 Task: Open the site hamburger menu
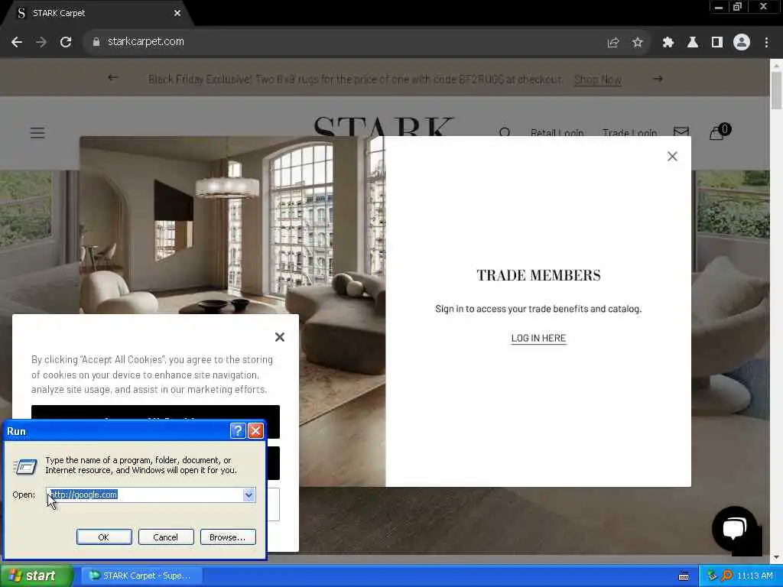37,133
